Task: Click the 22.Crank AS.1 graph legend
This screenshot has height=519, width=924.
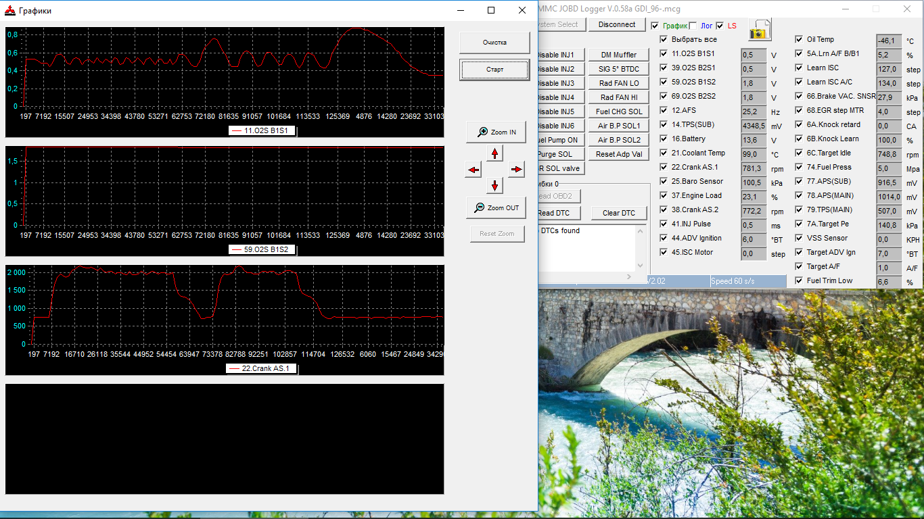Action: (261, 368)
